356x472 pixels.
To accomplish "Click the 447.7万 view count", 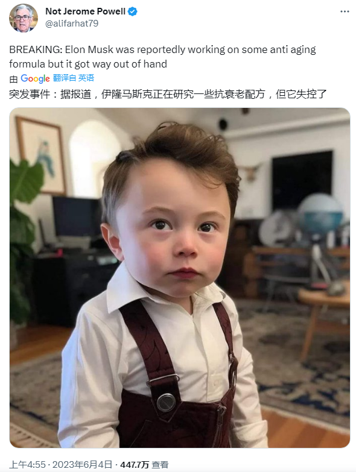I will pos(135,465).
